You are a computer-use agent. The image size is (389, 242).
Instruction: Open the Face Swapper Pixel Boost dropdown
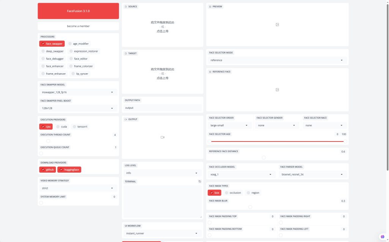click(78, 108)
